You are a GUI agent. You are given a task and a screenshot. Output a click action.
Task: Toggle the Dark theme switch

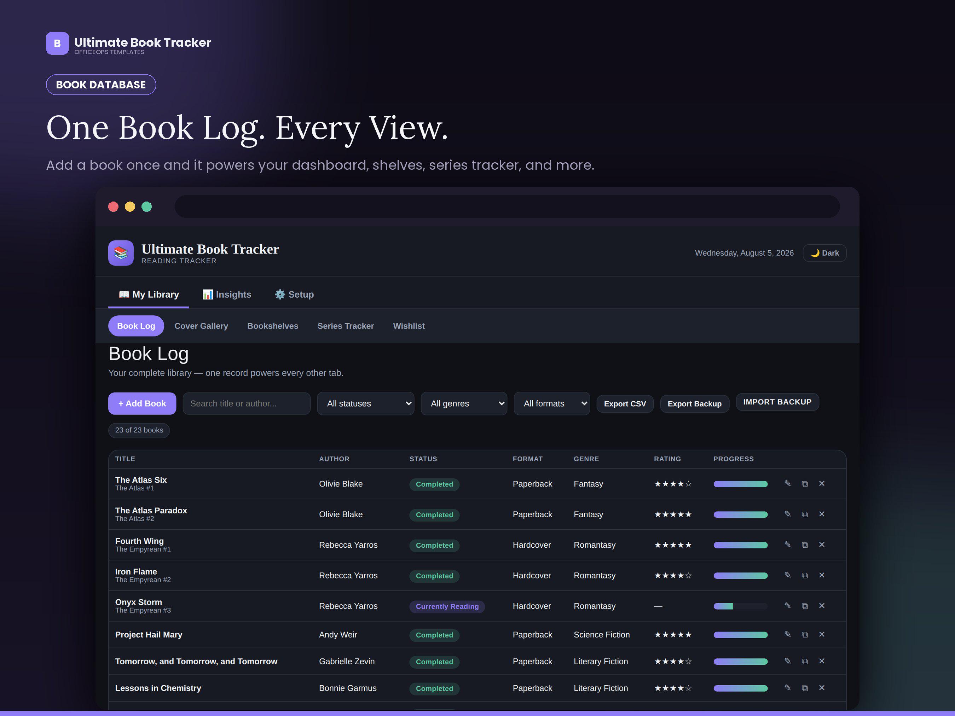[x=824, y=253]
